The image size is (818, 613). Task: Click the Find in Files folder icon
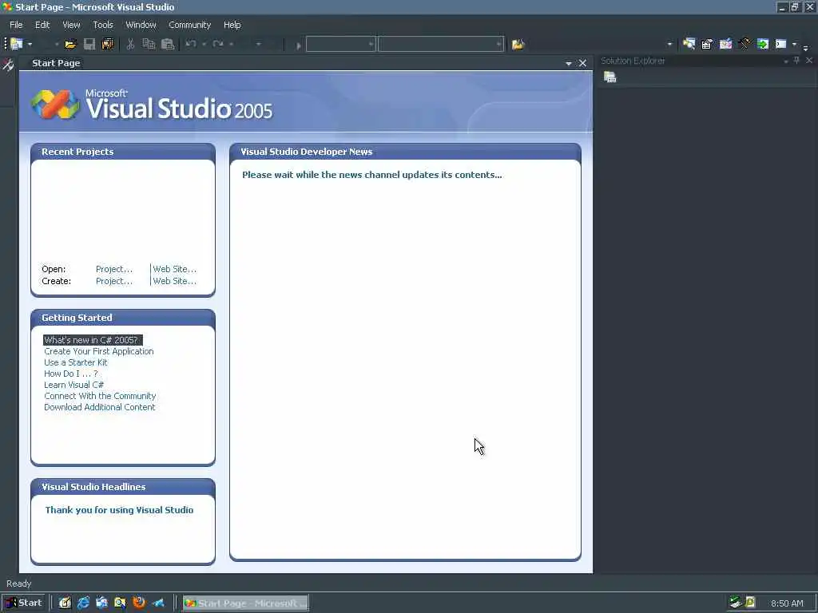(518, 45)
